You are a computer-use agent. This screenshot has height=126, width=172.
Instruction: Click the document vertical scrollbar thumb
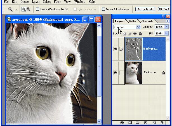pos(99,66)
